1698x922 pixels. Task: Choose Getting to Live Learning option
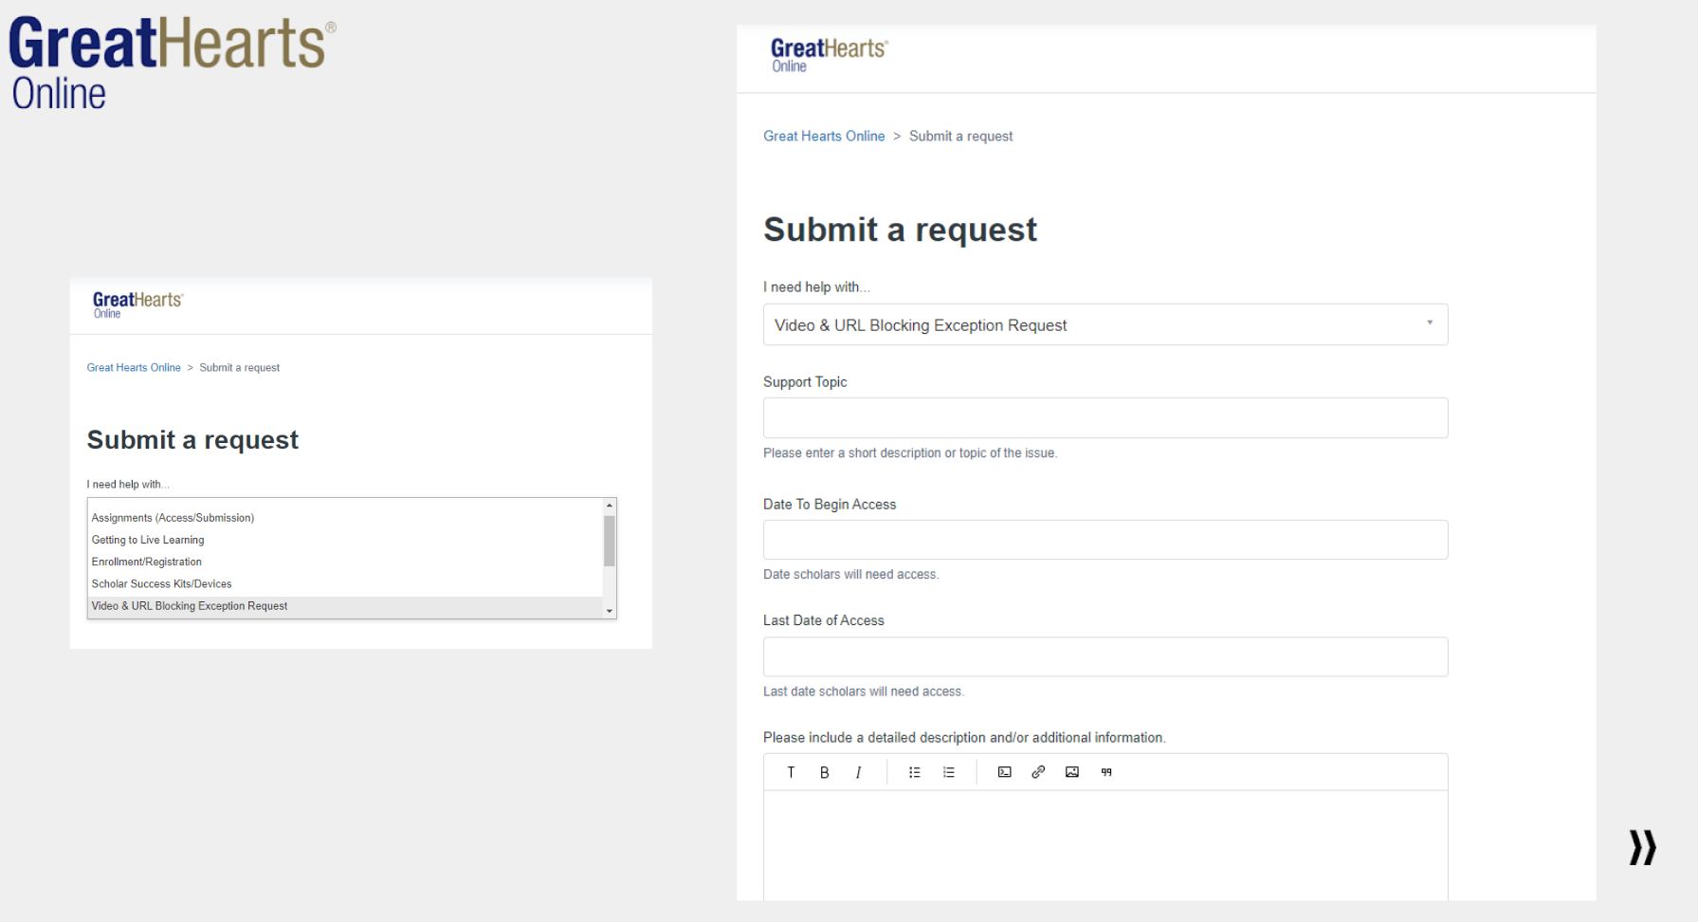(x=148, y=540)
